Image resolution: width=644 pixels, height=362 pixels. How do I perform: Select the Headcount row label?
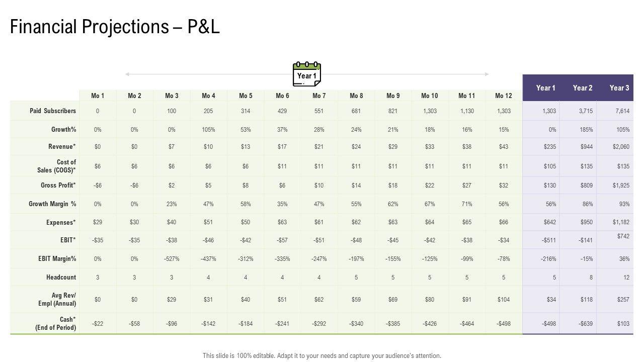click(x=61, y=277)
